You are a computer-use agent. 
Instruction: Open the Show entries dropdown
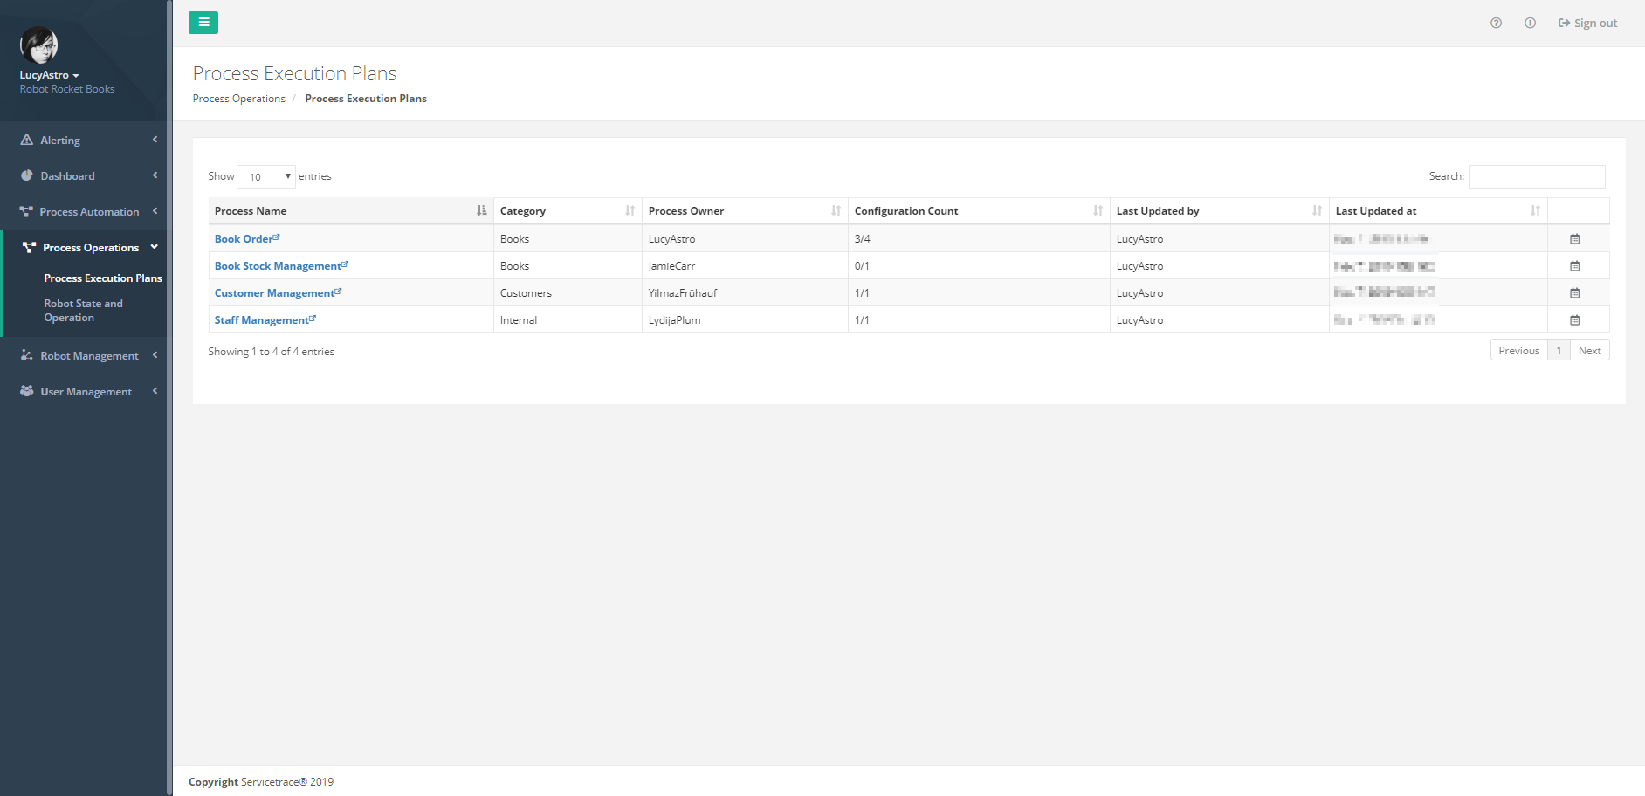point(266,176)
